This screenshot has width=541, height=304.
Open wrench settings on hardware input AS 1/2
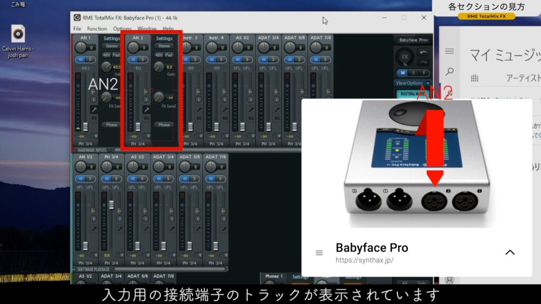251,110
